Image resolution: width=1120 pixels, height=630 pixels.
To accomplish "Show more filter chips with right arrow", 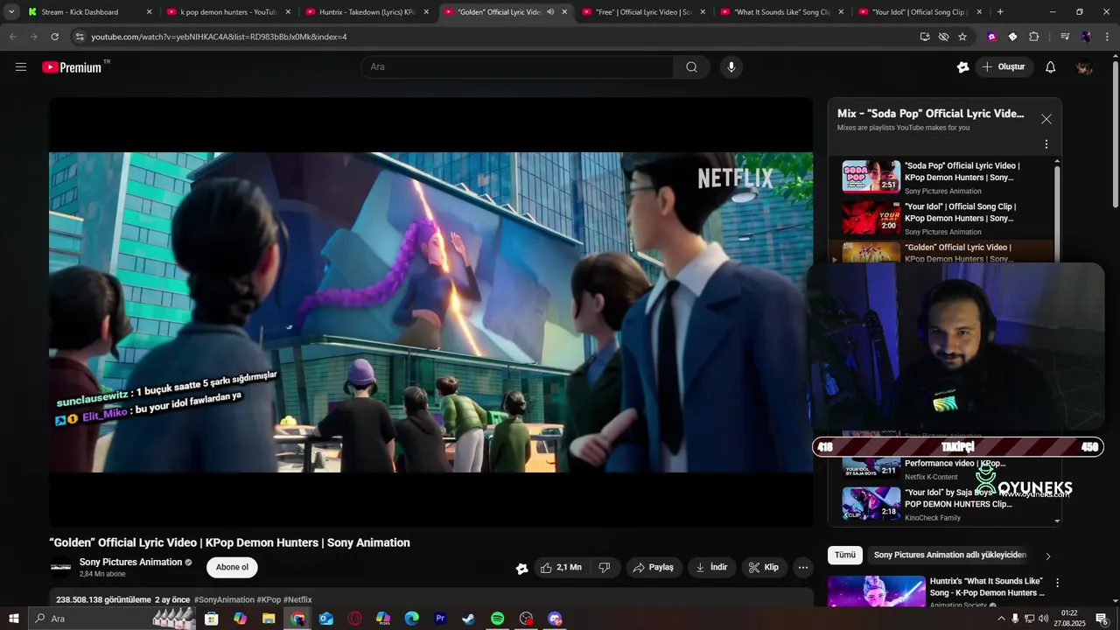I will (1048, 556).
